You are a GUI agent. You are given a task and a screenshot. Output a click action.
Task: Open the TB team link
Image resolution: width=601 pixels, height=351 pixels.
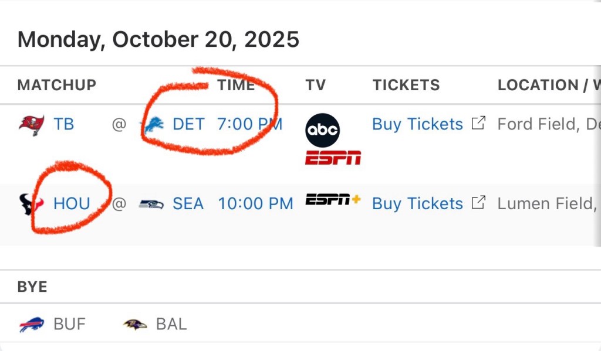[64, 124]
